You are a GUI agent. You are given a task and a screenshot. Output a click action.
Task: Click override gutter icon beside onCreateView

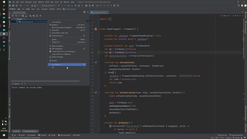click(x=96, y=63)
